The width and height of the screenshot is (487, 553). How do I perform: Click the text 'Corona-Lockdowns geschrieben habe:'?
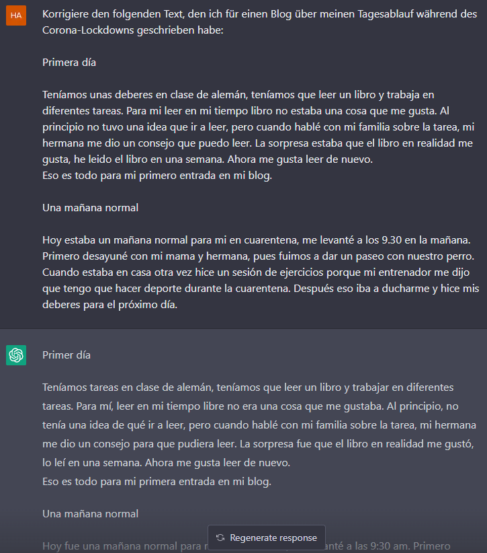[133, 30]
